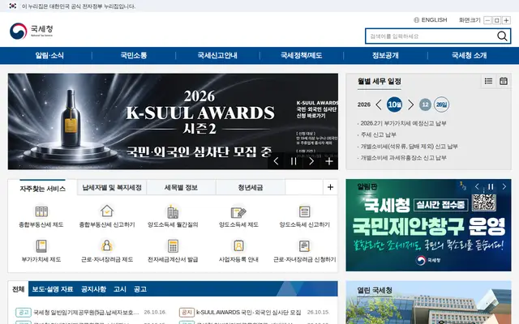Show previous main banner slide
519x324 pixels.
click(276, 161)
